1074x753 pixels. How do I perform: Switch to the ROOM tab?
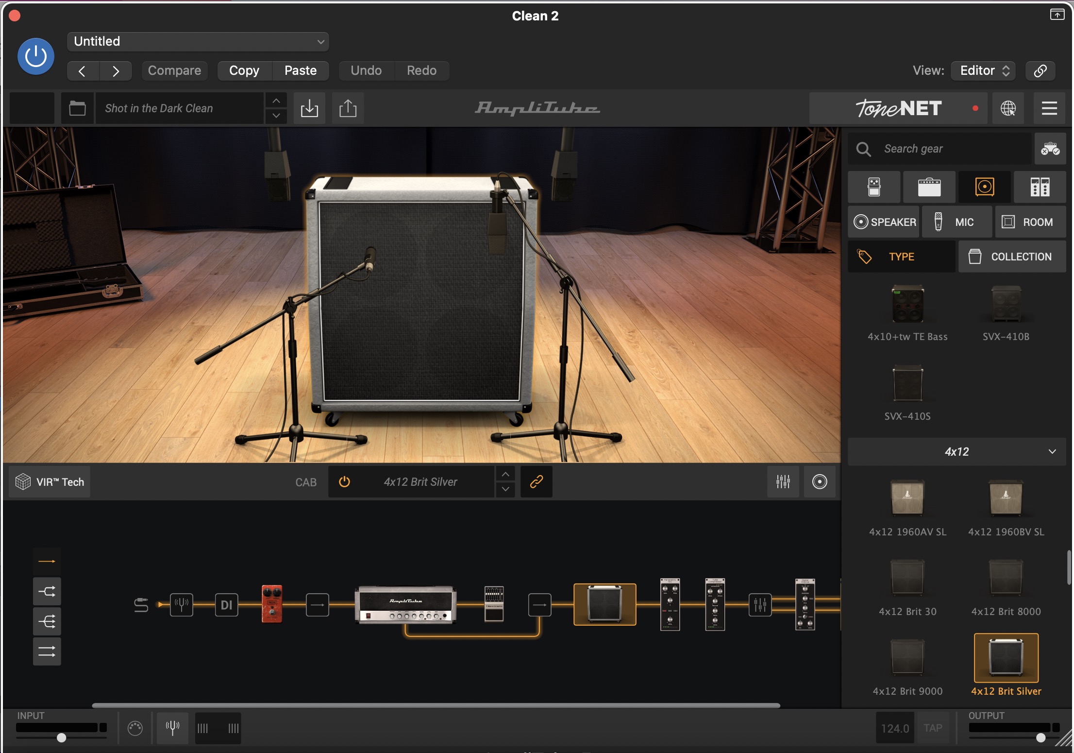pyautogui.click(x=1030, y=222)
